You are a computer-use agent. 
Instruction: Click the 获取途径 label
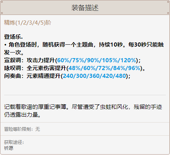pos(14,142)
